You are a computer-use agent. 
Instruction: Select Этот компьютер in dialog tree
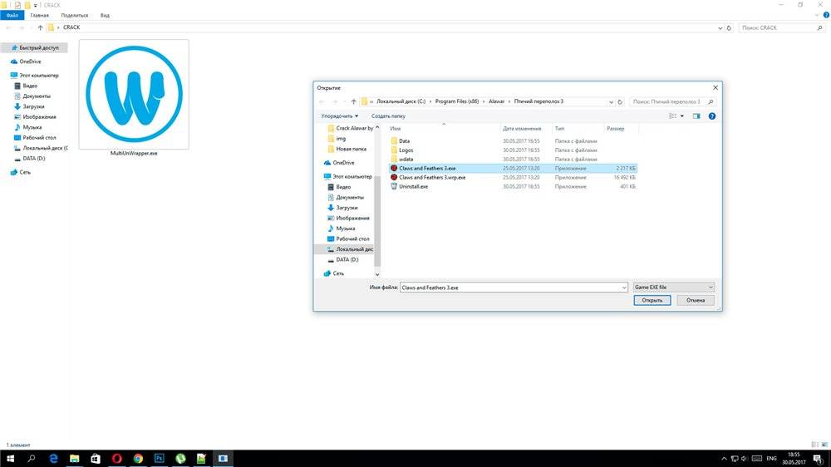pos(352,176)
